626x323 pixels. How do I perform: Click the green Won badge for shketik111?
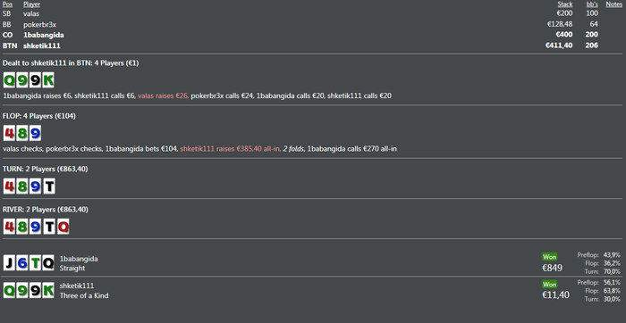click(x=549, y=285)
